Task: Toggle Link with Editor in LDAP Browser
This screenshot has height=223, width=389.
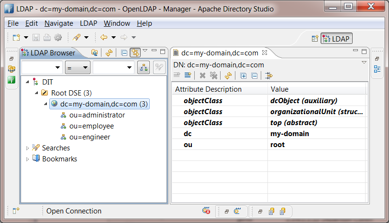Action: pyautogui.click(x=135, y=53)
